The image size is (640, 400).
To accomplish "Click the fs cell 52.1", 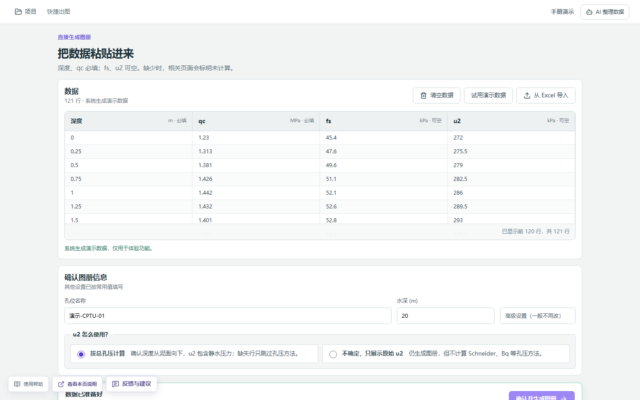I will coord(384,193).
